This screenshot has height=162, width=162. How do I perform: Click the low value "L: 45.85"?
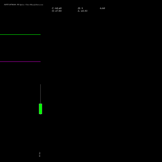pyautogui.click(x=83, y=11)
